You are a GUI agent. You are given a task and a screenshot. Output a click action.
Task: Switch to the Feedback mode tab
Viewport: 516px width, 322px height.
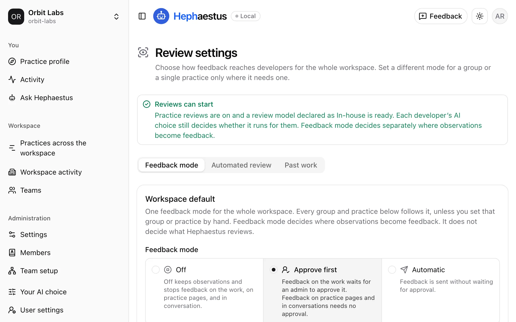172,165
